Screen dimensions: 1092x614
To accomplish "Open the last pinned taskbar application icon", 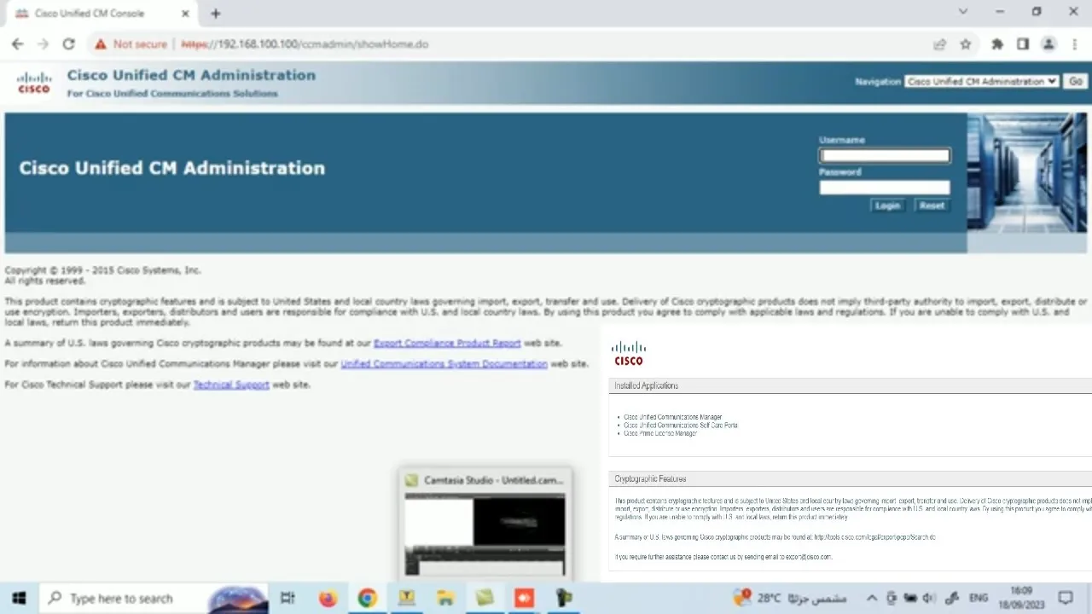I will pos(563,598).
